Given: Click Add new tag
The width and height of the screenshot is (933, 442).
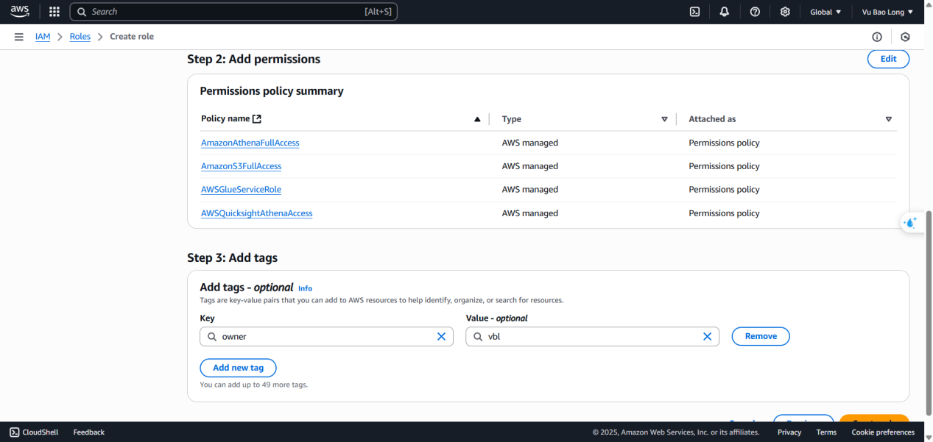Looking at the screenshot, I should coord(238,368).
